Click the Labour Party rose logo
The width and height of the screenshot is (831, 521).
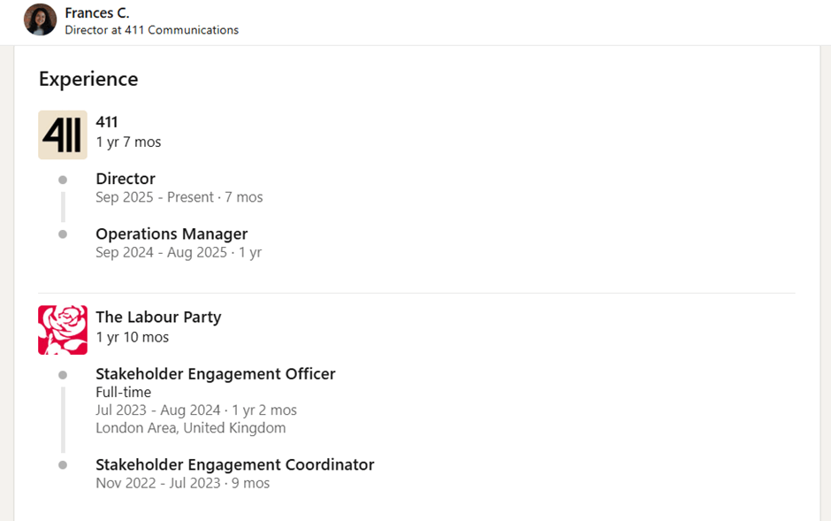(63, 330)
